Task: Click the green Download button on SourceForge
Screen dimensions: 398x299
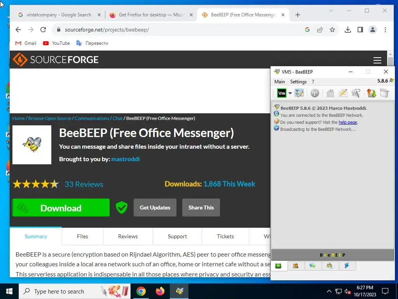Action: point(61,208)
